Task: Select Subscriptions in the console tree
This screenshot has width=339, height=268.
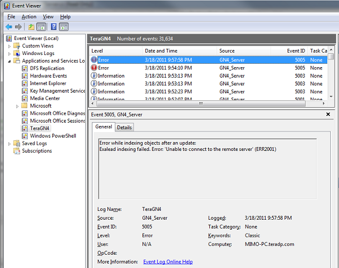Action: tap(37, 151)
